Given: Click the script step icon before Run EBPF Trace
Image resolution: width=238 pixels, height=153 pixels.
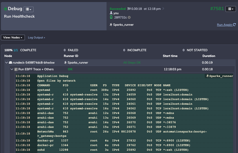Looking at the screenshot, I should point(16,69).
